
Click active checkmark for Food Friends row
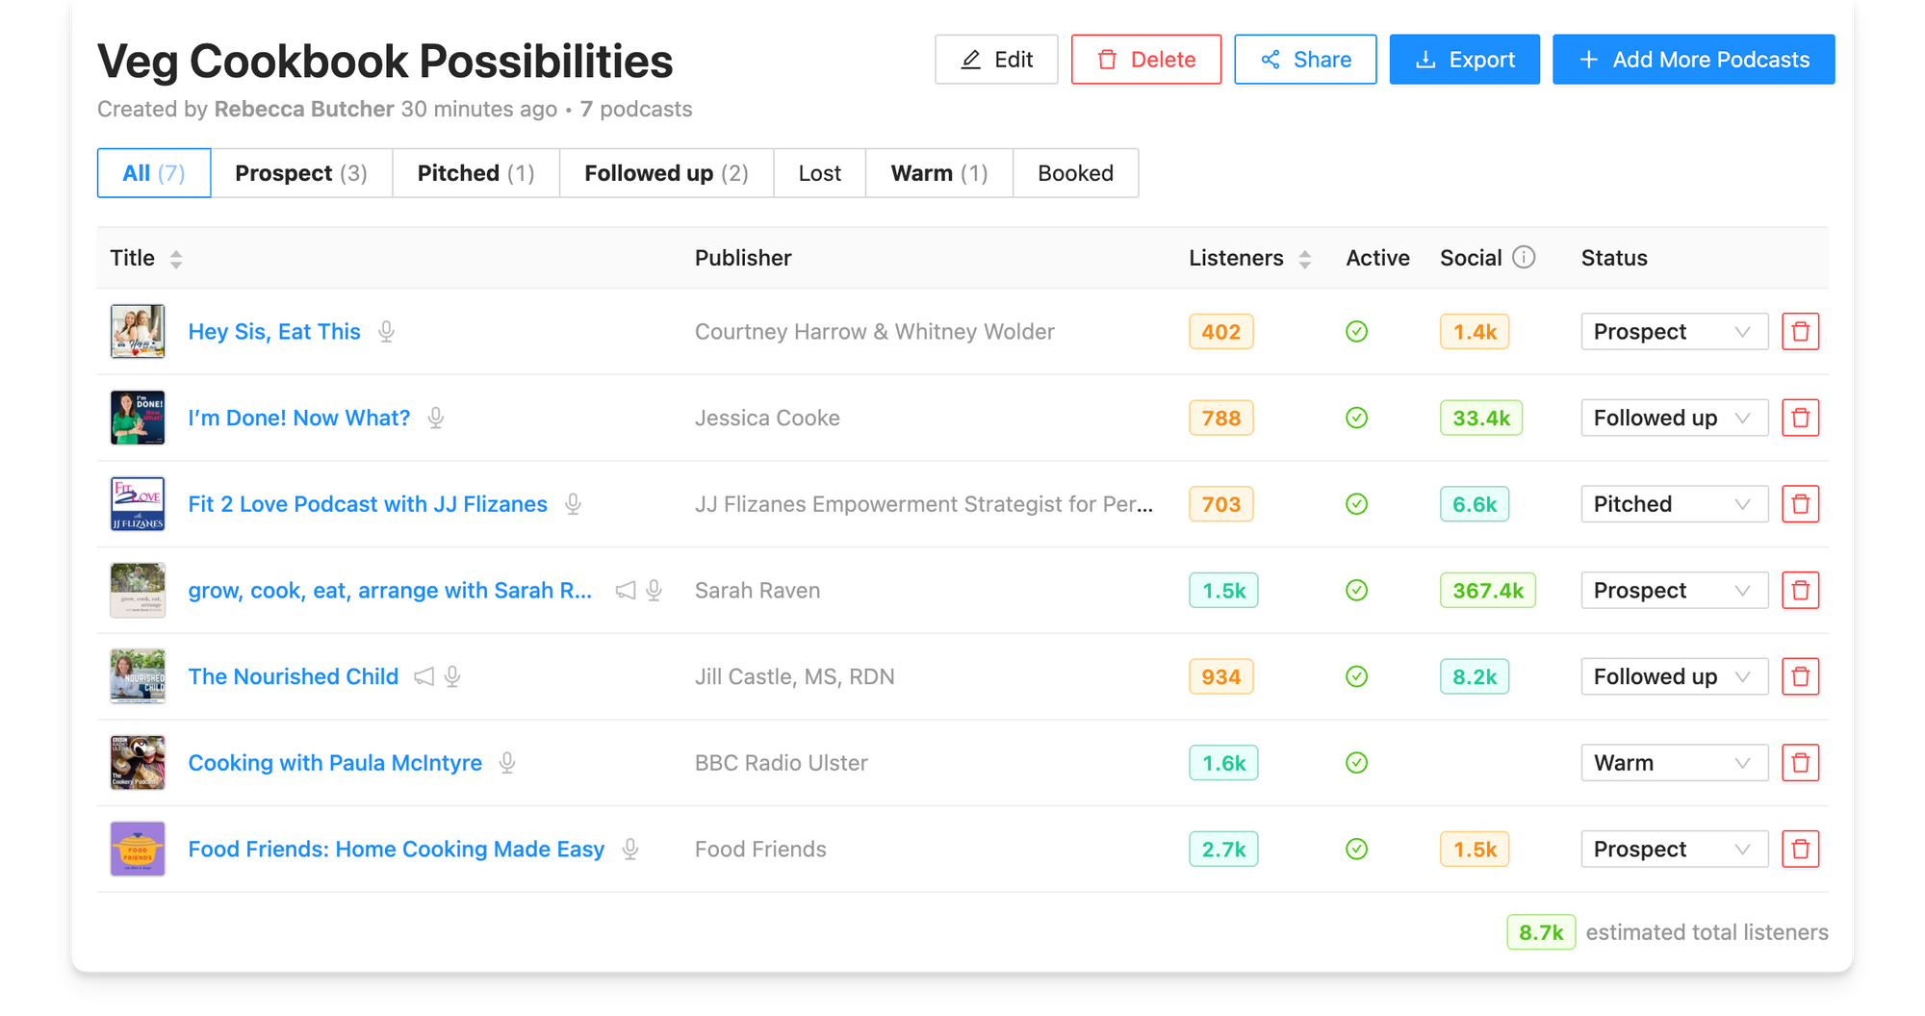[x=1356, y=849]
